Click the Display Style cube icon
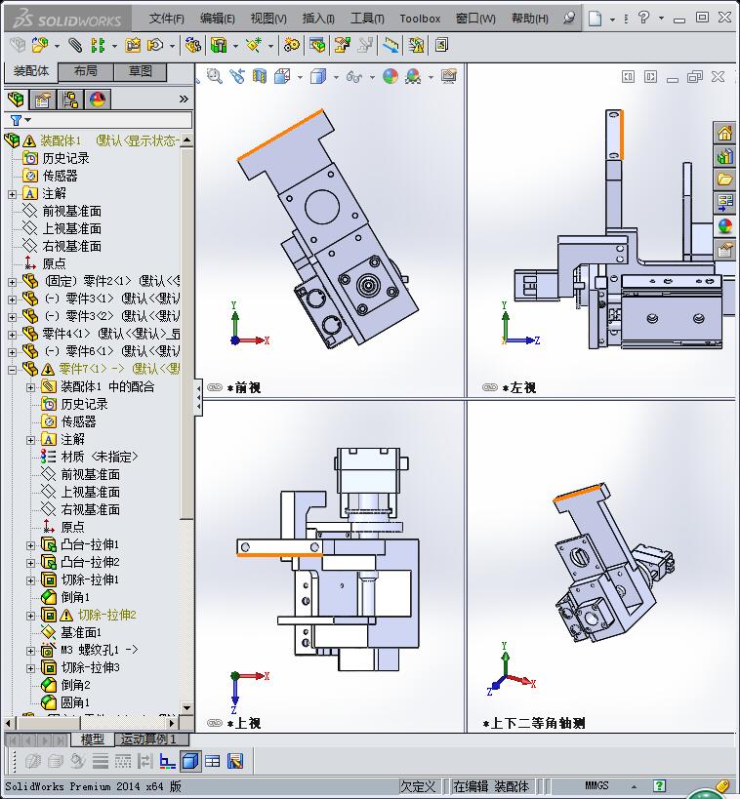This screenshot has width=740, height=799. coord(318,76)
